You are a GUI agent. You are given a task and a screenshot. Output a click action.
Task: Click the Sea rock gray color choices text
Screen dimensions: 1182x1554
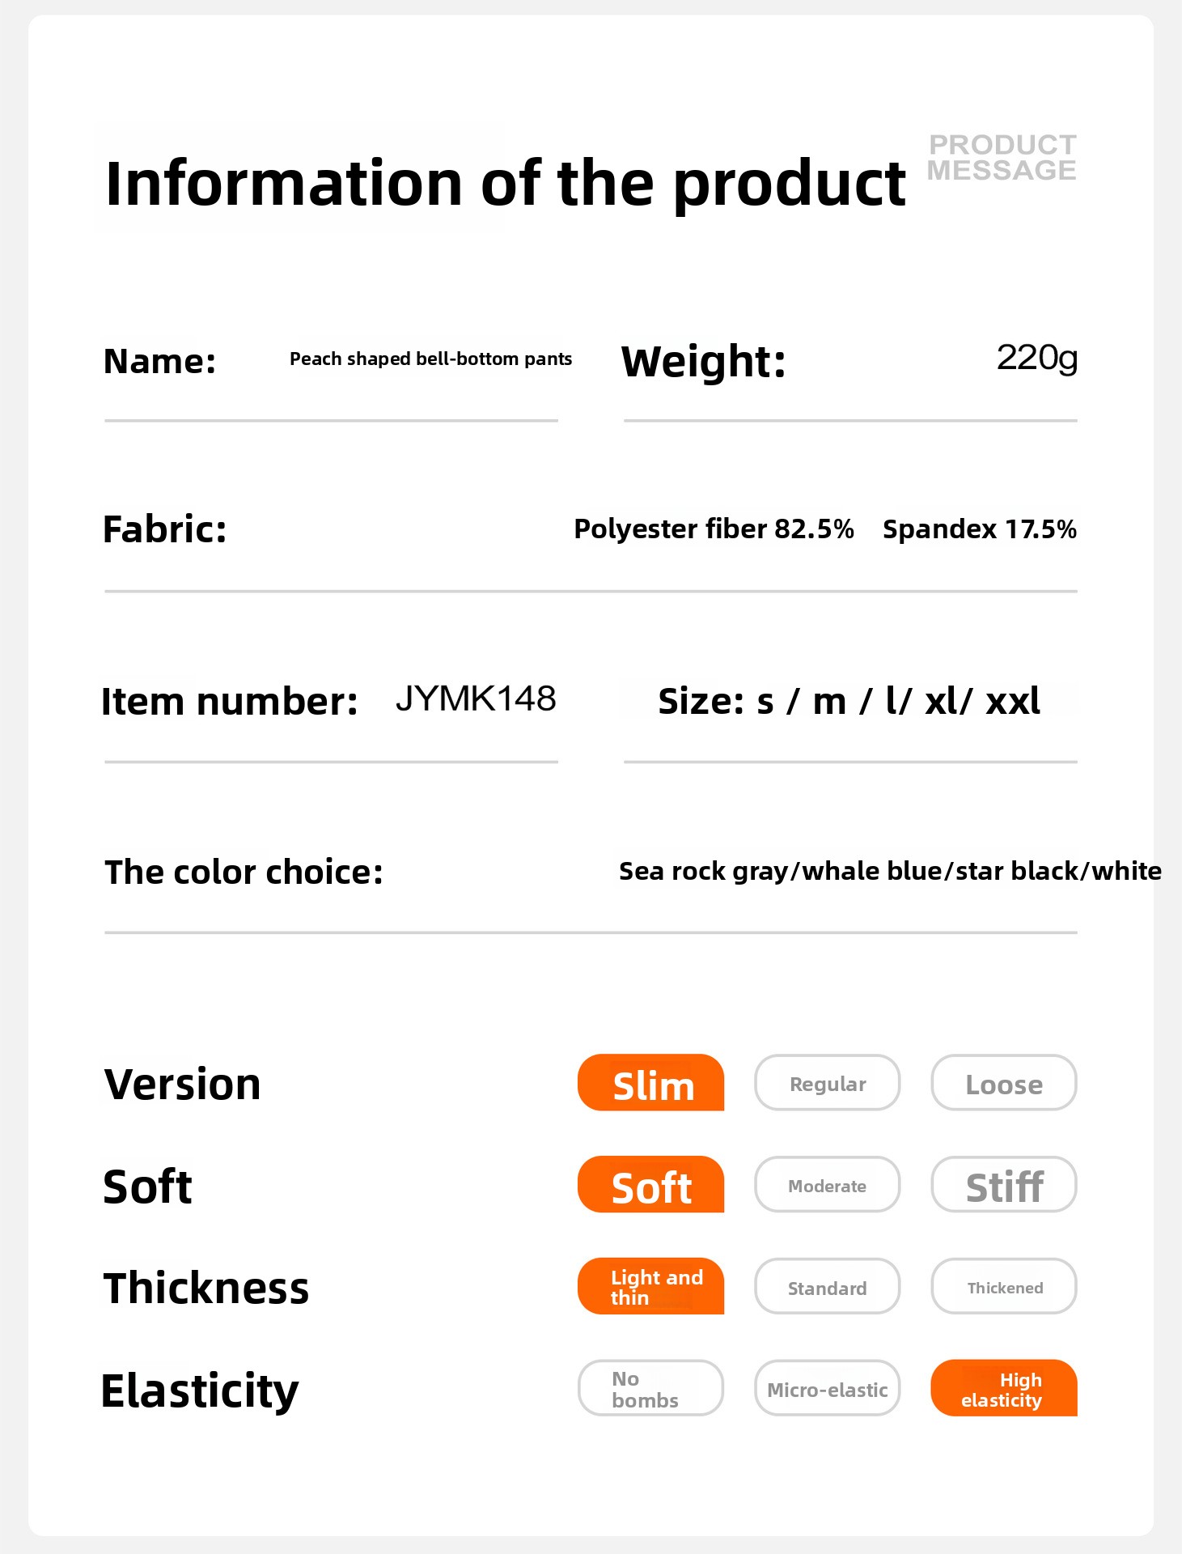click(889, 871)
